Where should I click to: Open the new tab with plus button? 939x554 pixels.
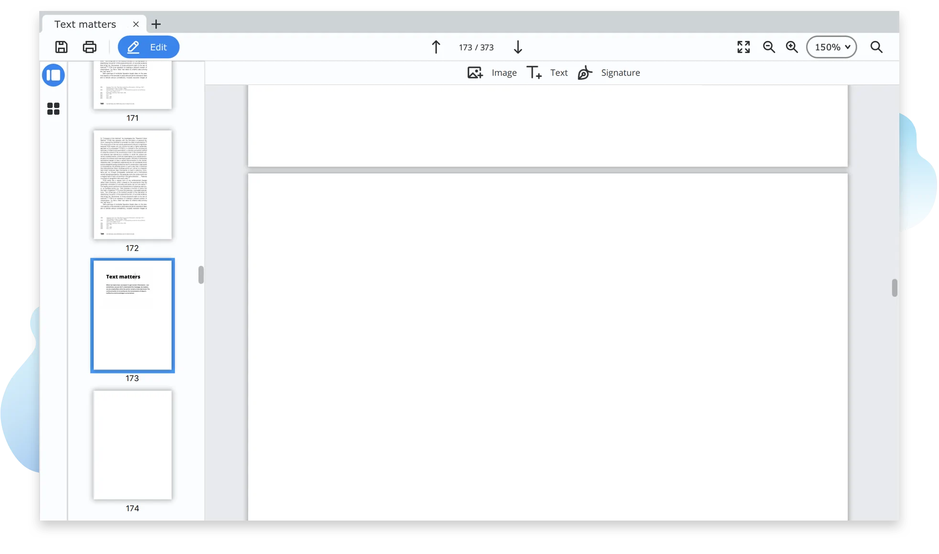pos(156,24)
